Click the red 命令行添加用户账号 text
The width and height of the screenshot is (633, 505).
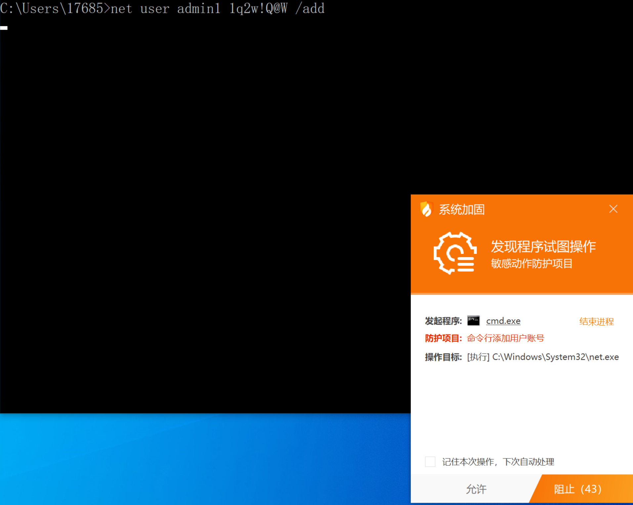[x=505, y=338]
